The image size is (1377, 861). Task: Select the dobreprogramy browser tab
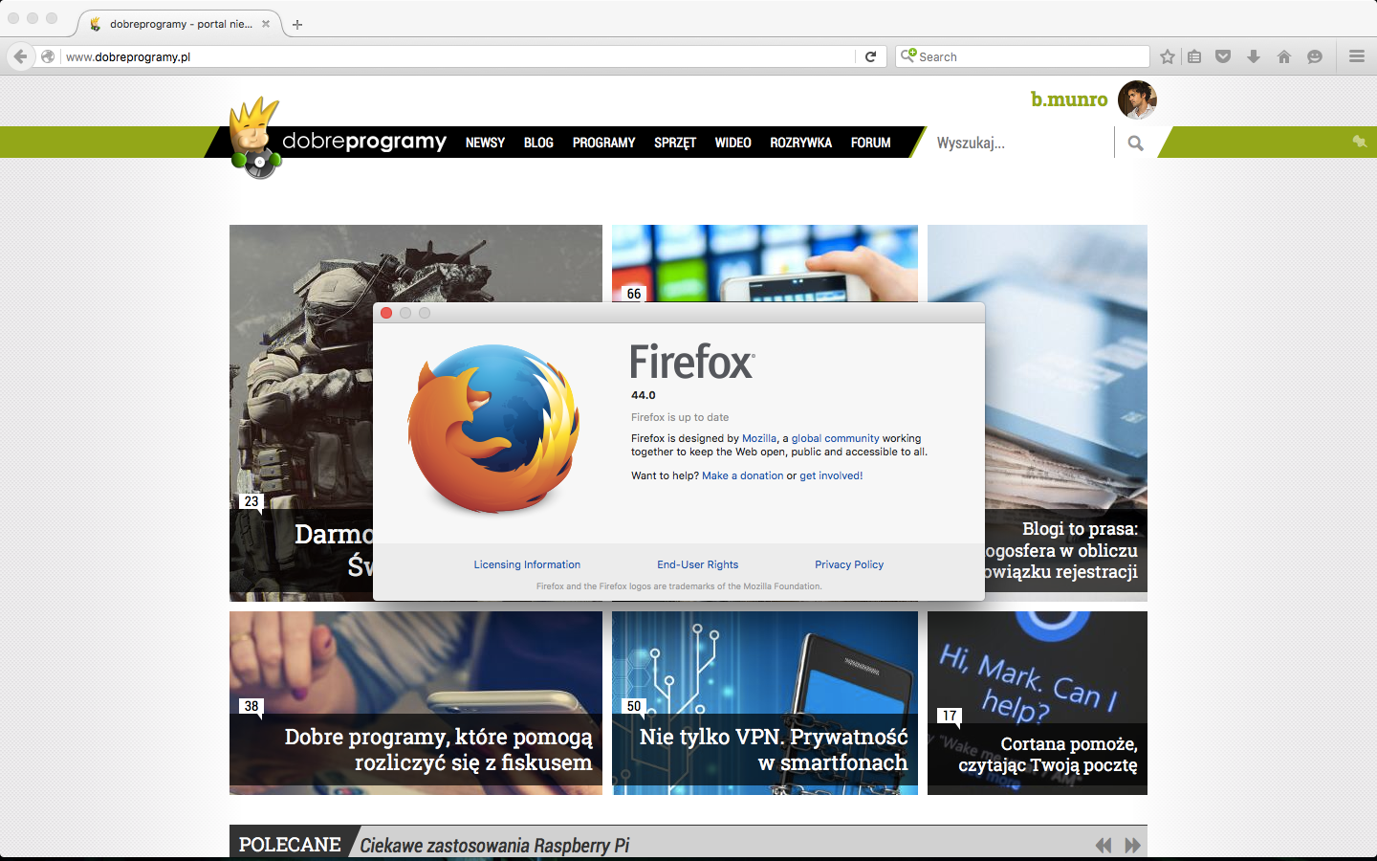pos(180,24)
